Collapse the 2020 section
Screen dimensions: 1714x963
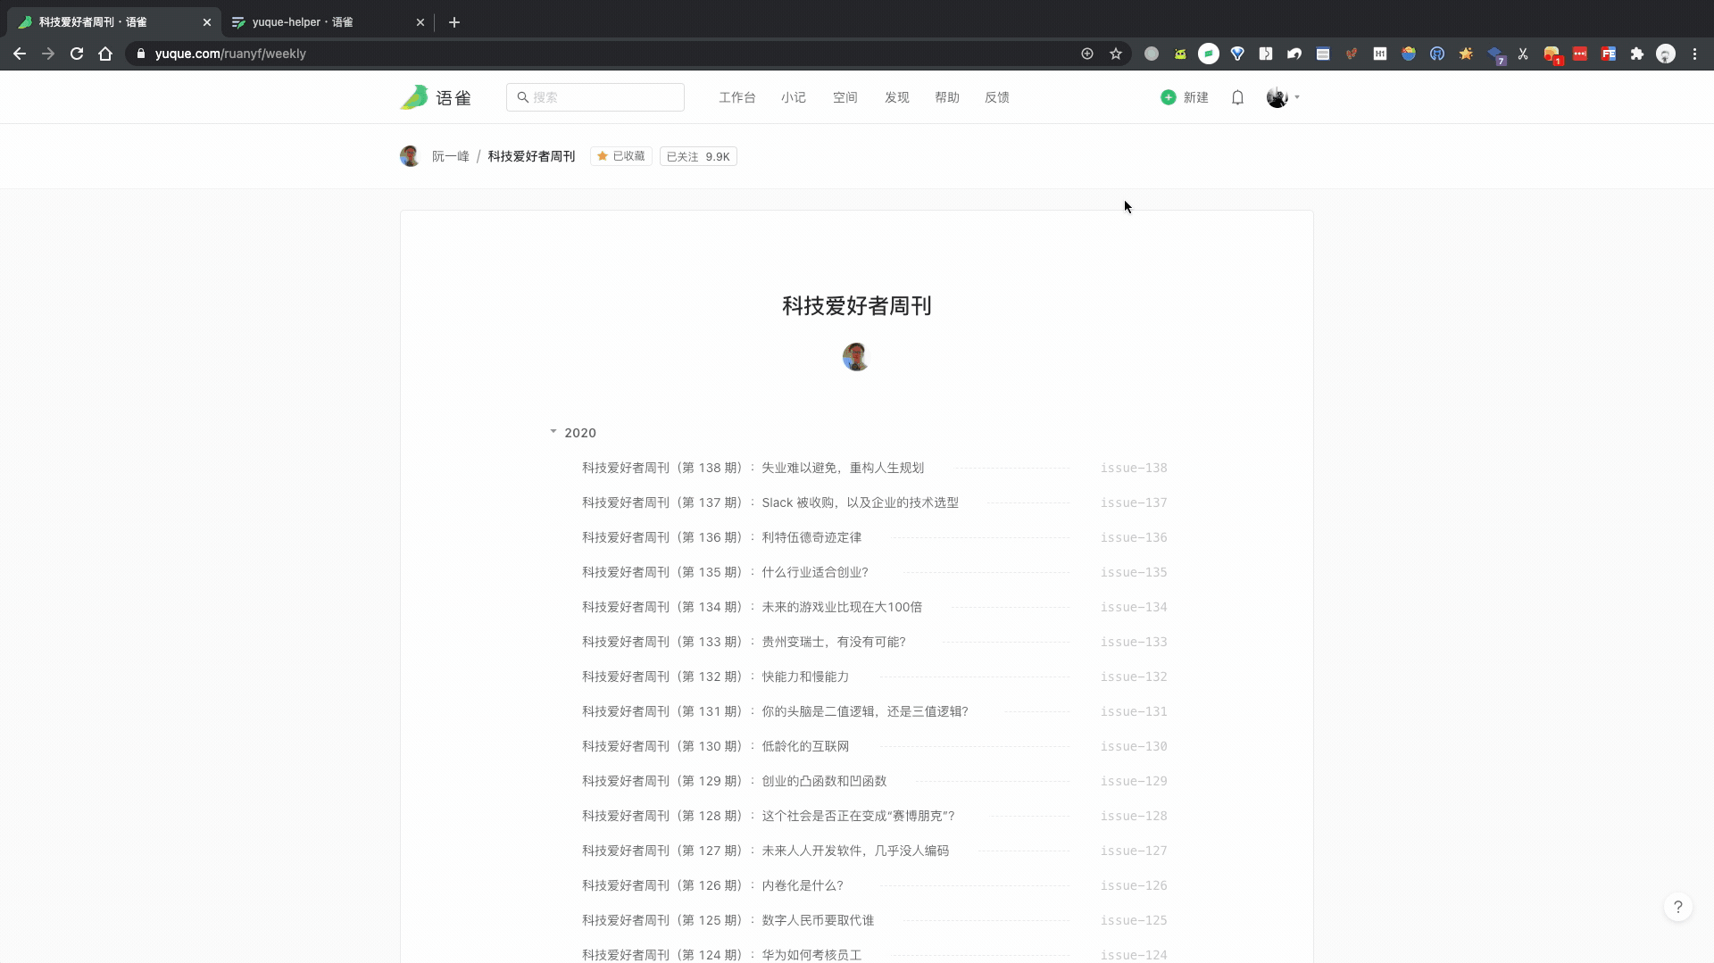[x=553, y=432]
